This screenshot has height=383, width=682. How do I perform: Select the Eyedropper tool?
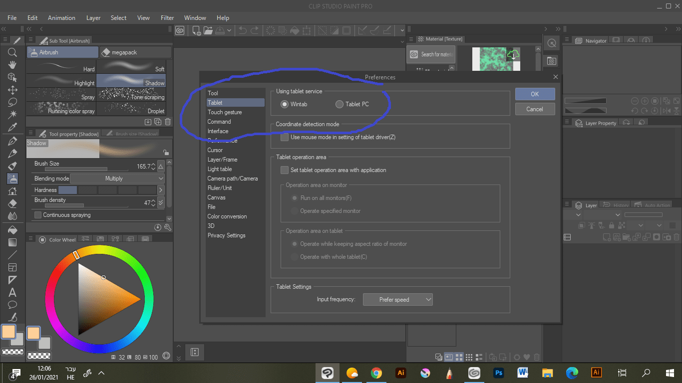pos(12,128)
